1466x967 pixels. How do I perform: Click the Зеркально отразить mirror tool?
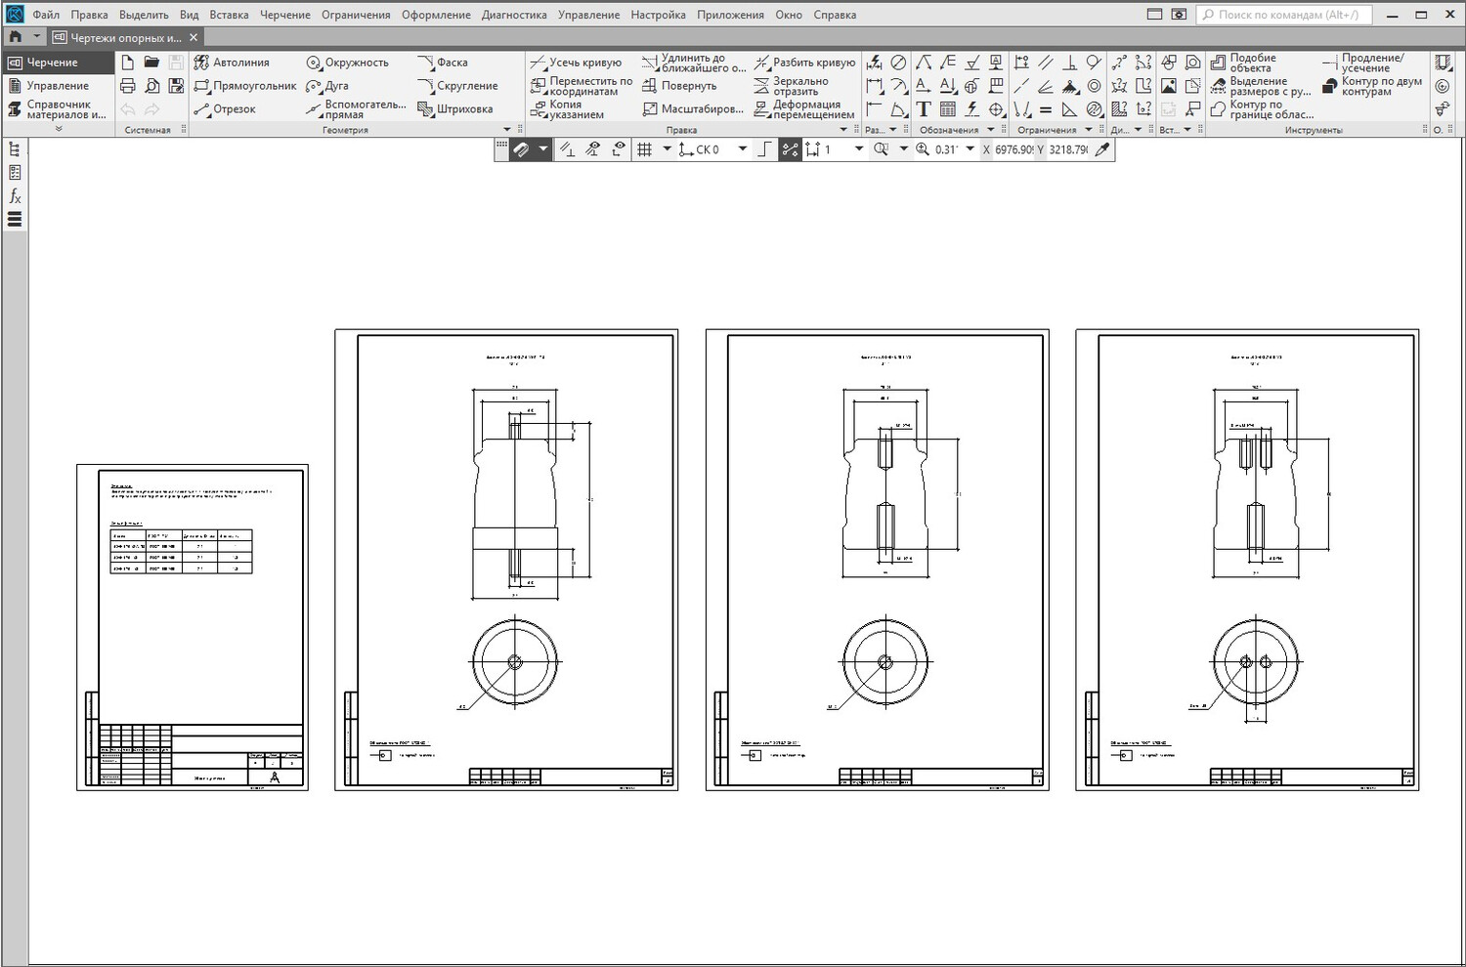pos(792,86)
